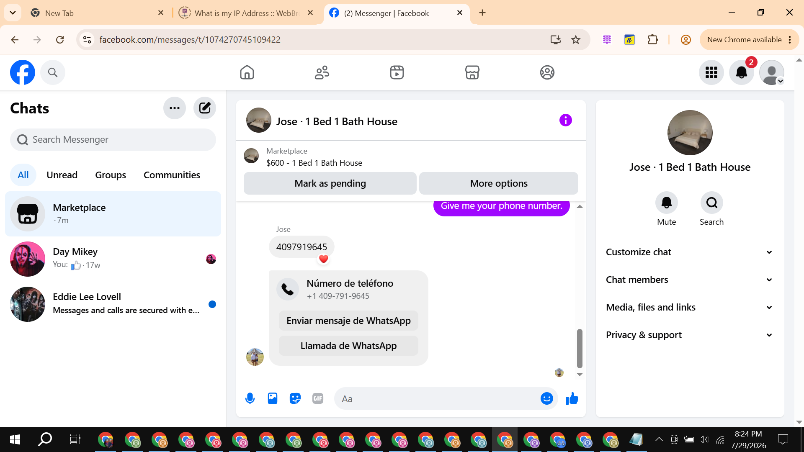Open the Chats options three-dot menu
Viewport: 804px width, 452px height.
[175, 108]
